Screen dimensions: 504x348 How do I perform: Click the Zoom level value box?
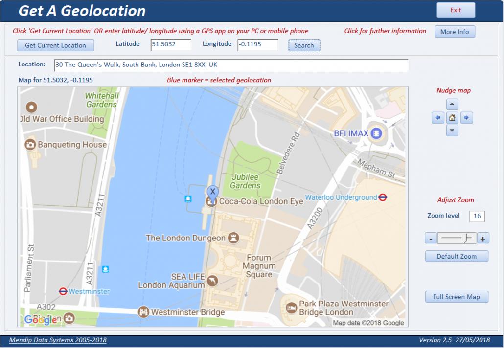tap(477, 216)
